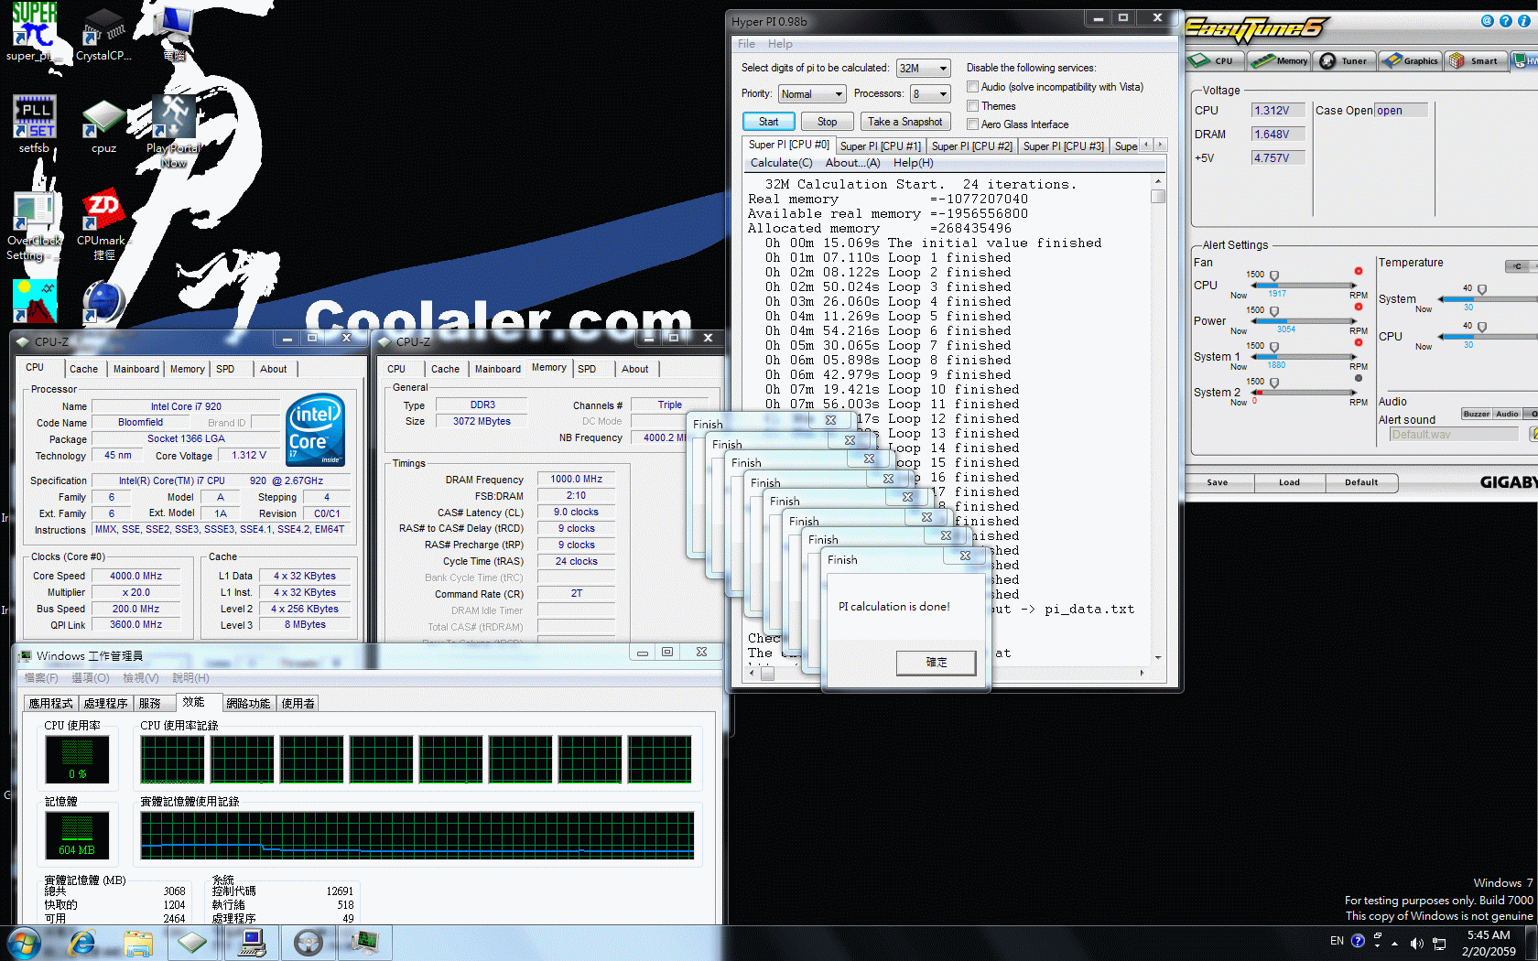
Task: Open the Help menu in Hyper PI
Action: pyautogui.click(x=780, y=44)
